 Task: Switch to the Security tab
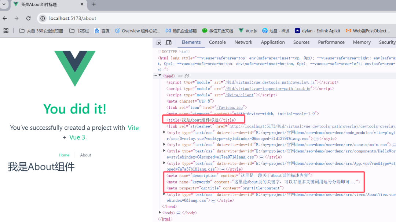pyautogui.click(x=387, y=42)
